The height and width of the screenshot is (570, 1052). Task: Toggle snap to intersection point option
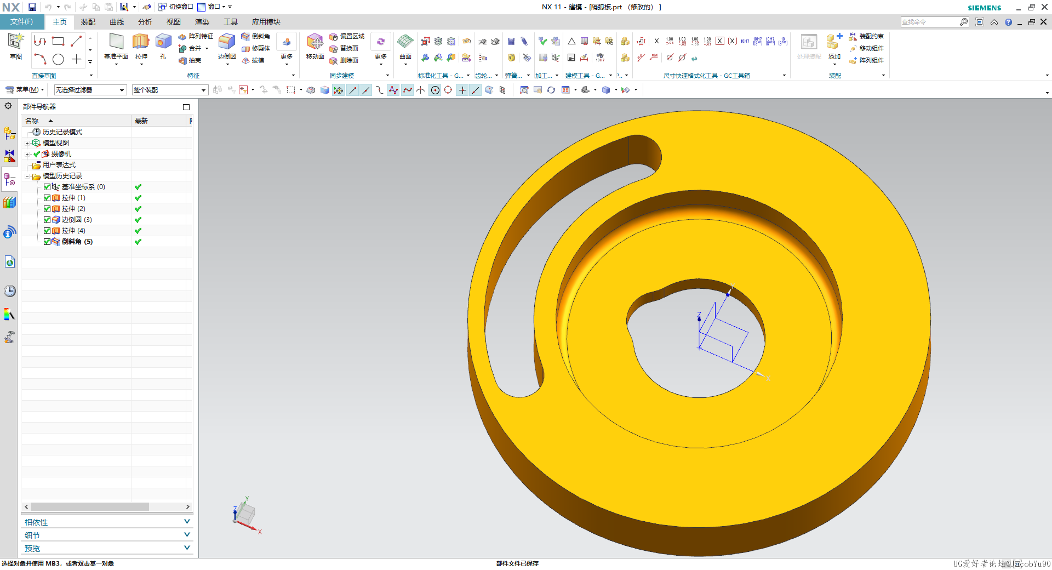pyautogui.click(x=420, y=90)
